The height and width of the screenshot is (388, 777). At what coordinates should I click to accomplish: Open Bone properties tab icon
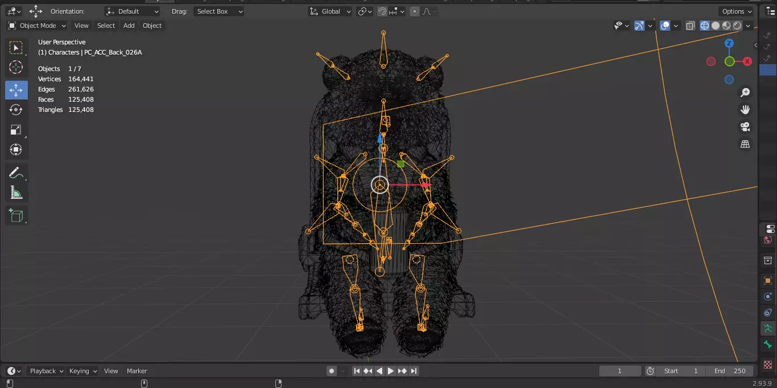[x=768, y=344]
